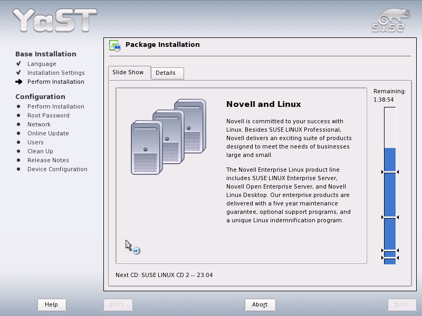This screenshot has height=316, width=422.
Task: Select Device Configuration in sidebar list
Action: 57,169
